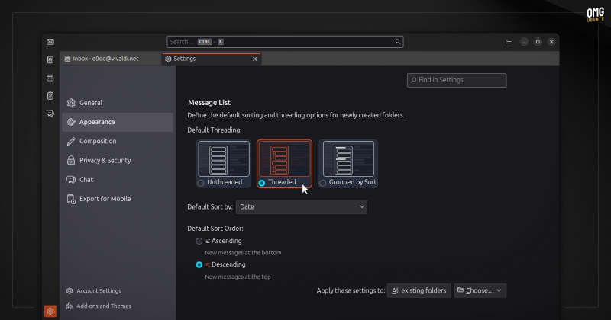Open Account Settings link
The width and height of the screenshot is (611, 320).
point(99,290)
